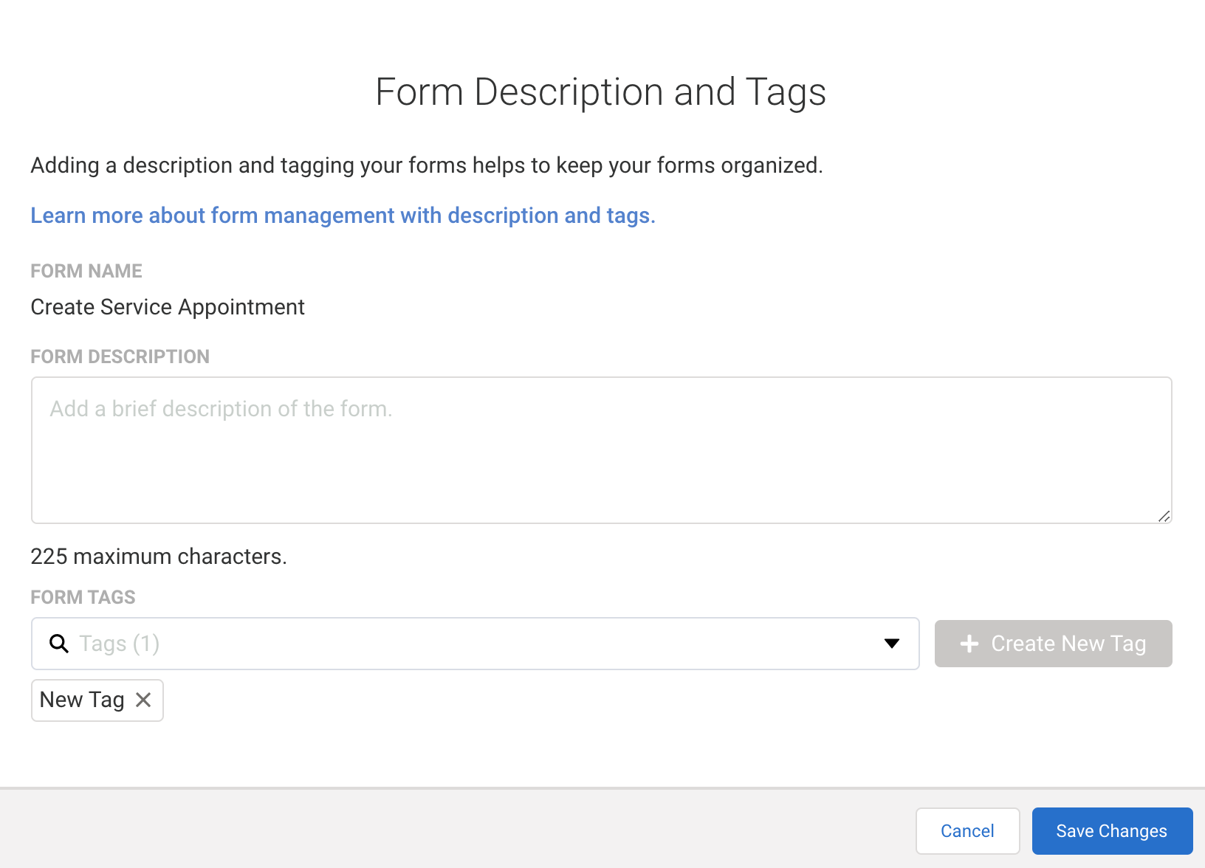1205x868 pixels.
Task: Click the empty gray footer bar area
Action: click(x=443, y=830)
